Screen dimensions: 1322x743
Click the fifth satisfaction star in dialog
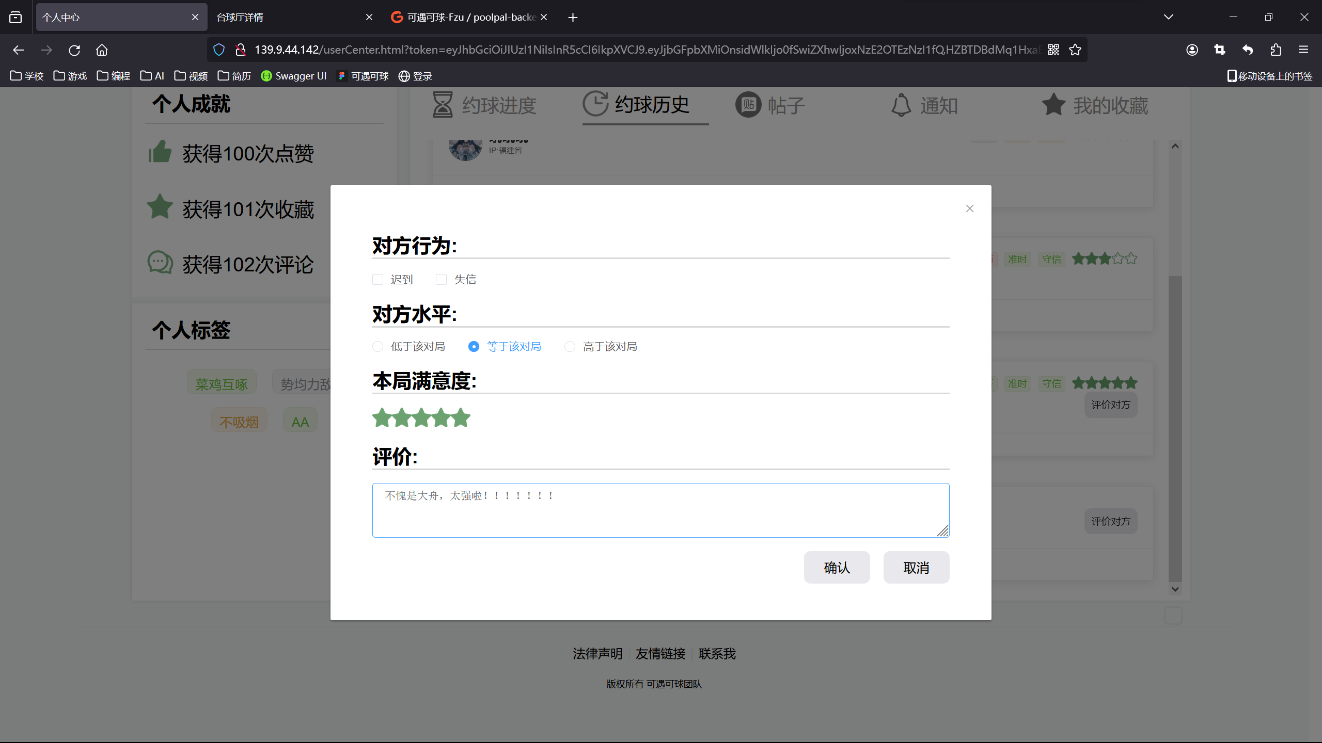461,417
